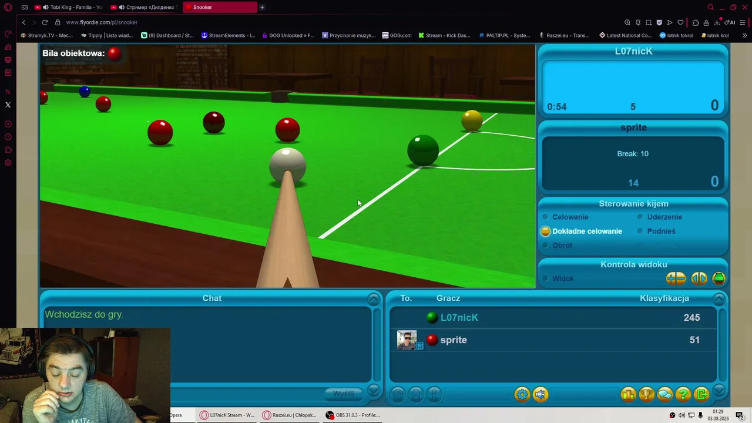
Task: Select the Uderzenie strike mode
Action: (660, 217)
